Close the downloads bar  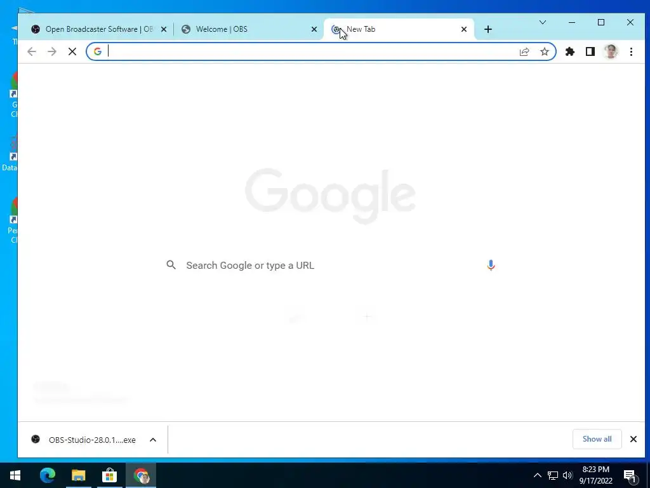click(633, 439)
